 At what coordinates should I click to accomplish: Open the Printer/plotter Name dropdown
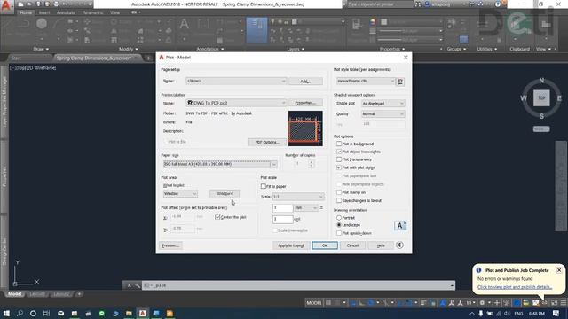236,103
